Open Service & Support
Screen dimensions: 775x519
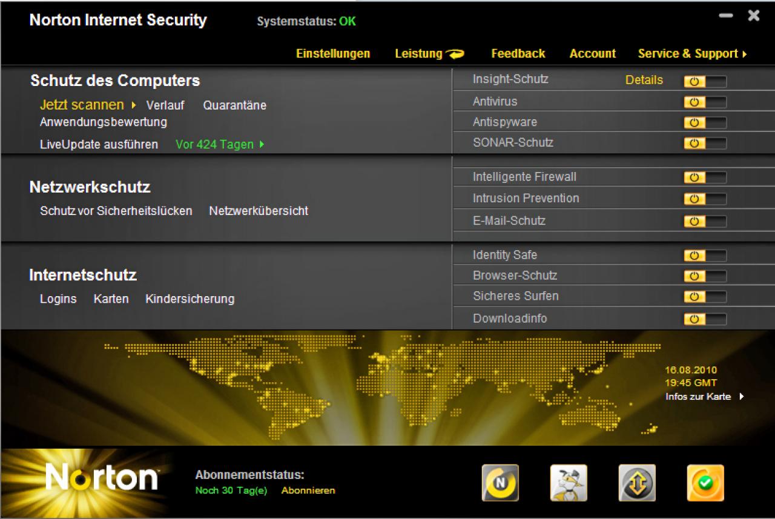pyautogui.click(x=688, y=53)
